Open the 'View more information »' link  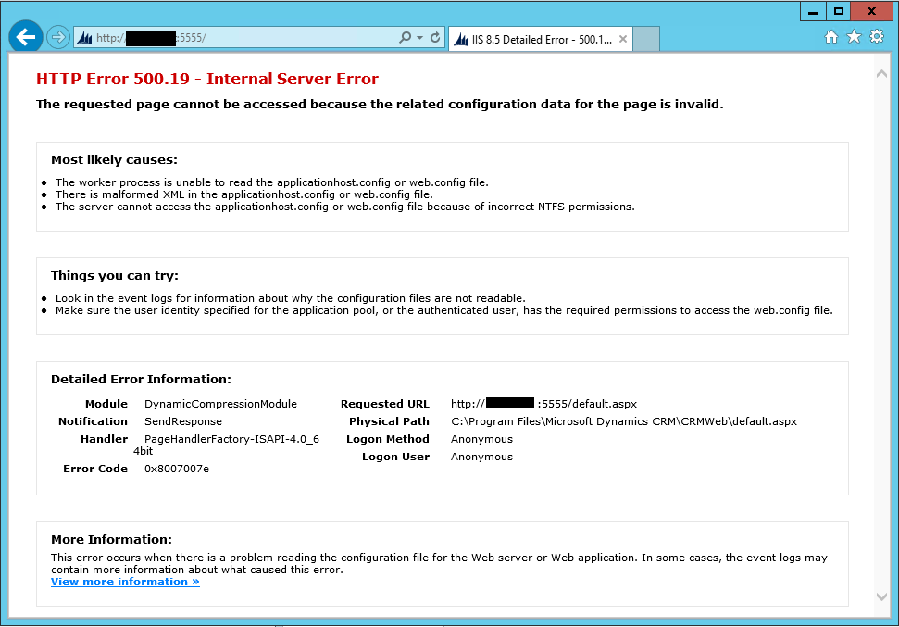click(125, 582)
